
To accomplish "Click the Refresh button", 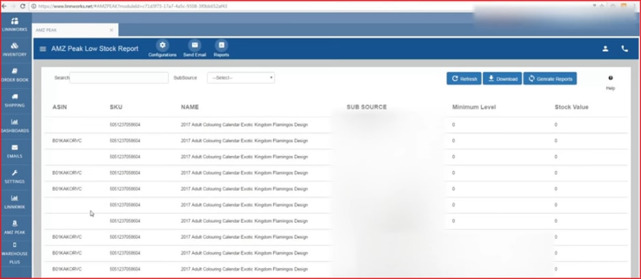I will 464,79.
